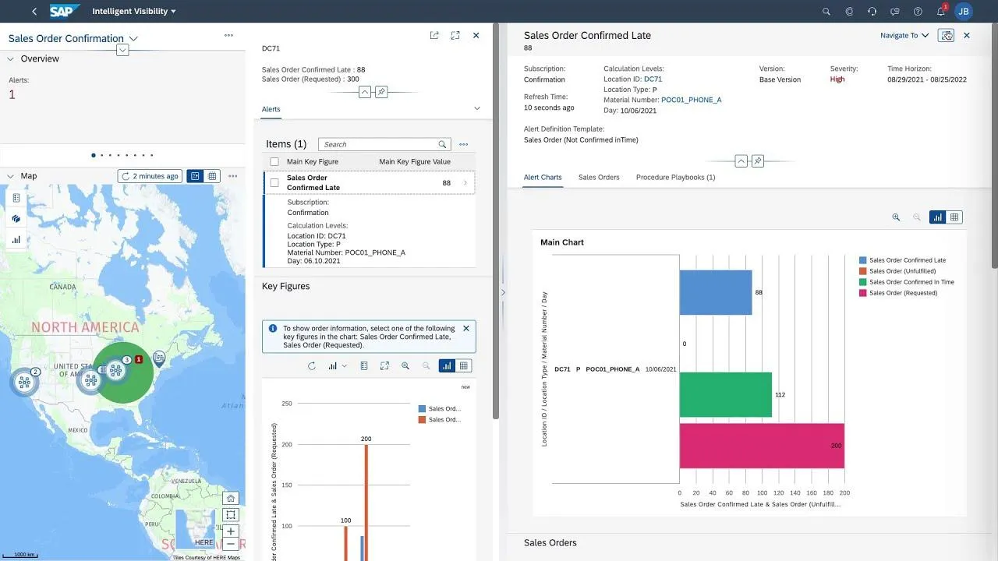Switch the map card to map view

pyautogui.click(x=195, y=176)
